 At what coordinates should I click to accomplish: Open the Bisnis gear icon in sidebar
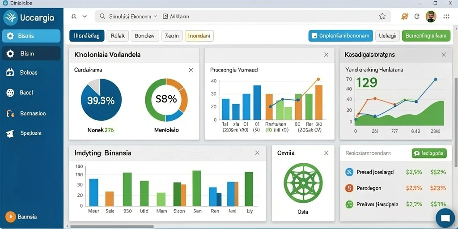[x=10, y=36]
